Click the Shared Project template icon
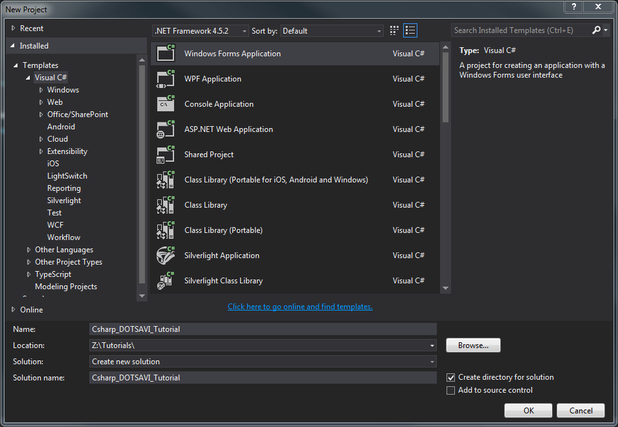This screenshot has height=427, width=618. [166, 154]
